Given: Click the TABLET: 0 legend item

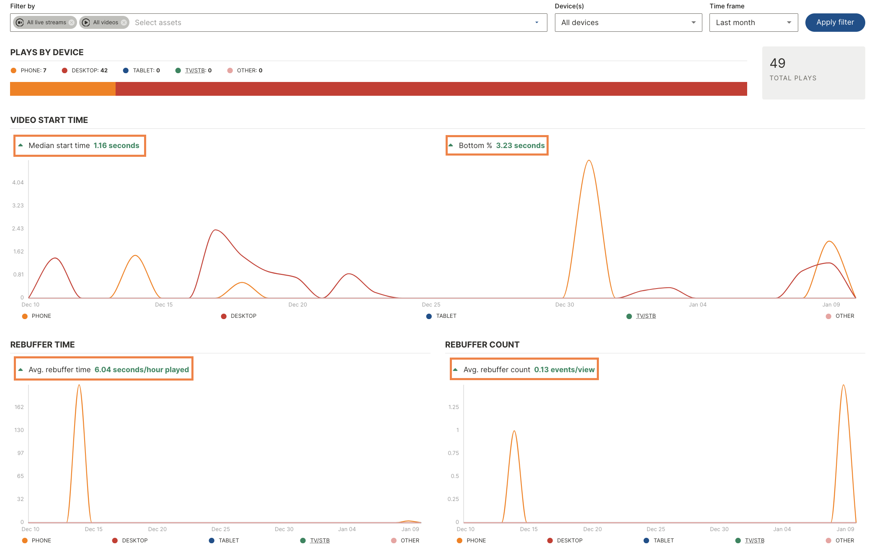Looking at the screenshot, I should (x=142, y=70).
